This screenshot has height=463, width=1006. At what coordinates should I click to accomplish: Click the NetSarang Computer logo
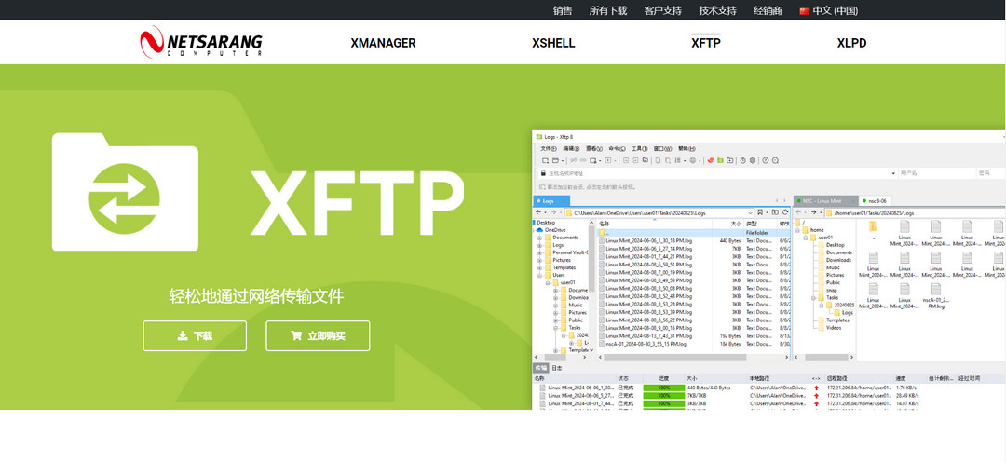coord(200,43)
